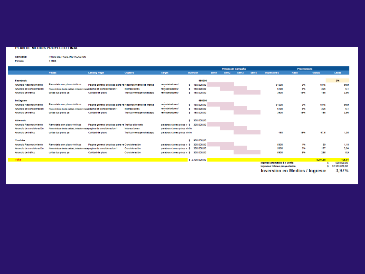Select the Piezas column header
365x274 pixels.
point(53,73)
